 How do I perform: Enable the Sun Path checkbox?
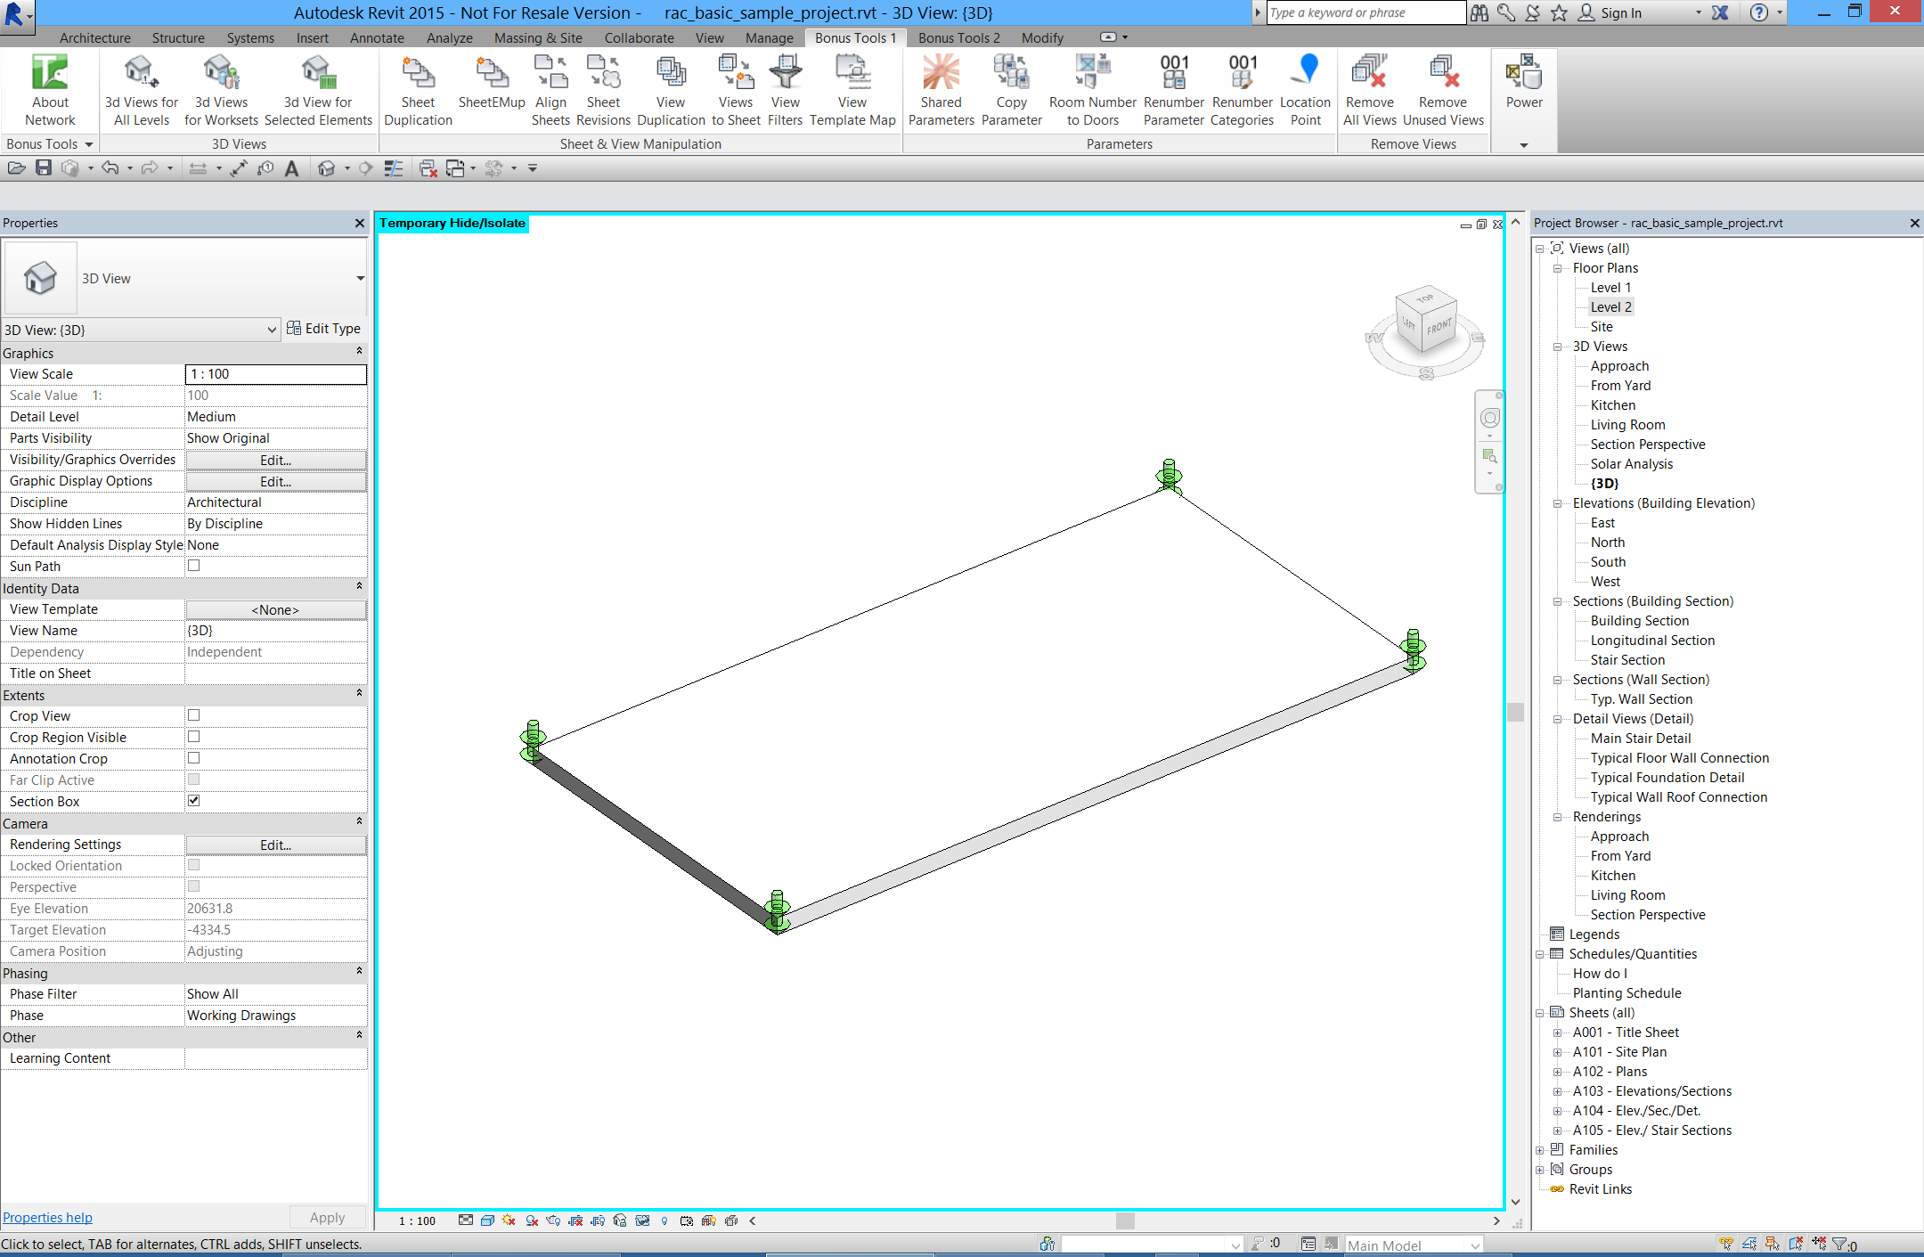coord(193,565)
